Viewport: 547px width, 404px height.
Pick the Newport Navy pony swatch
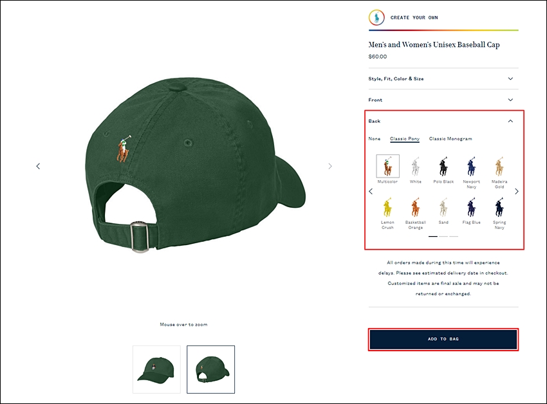click(x=471, y=167)
